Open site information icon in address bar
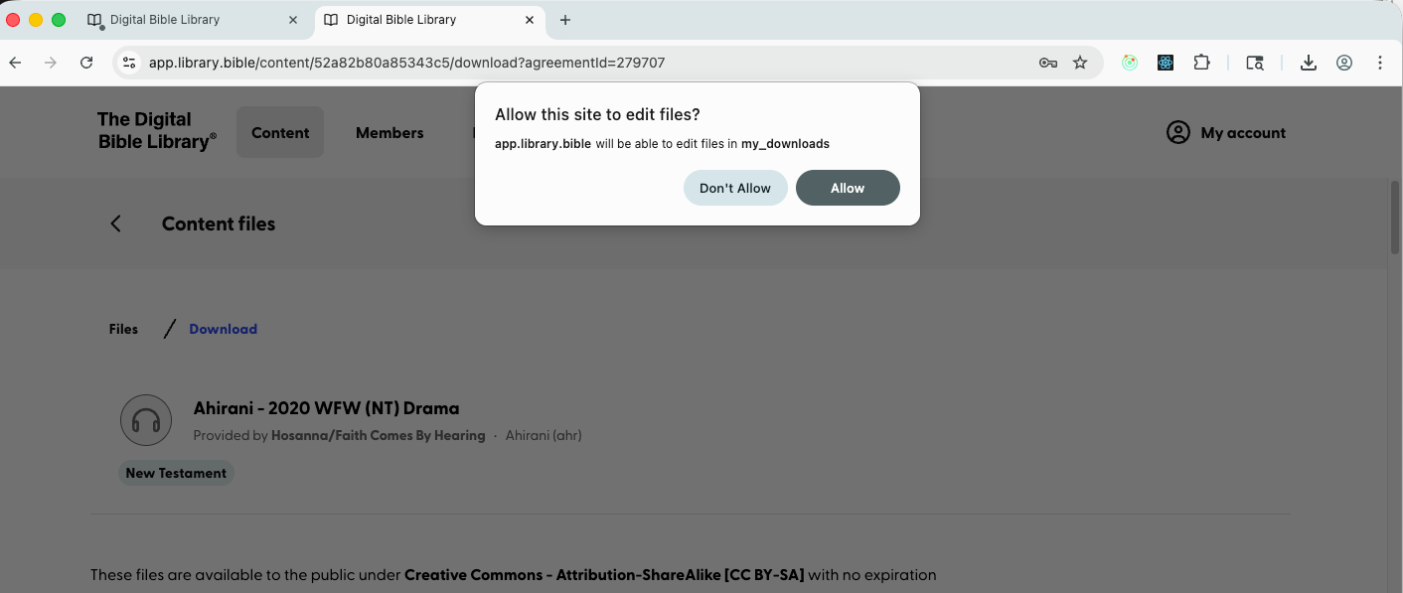The height and width of the screenshot is (593, 1403). pyautogui.click(x=128, y=63)
